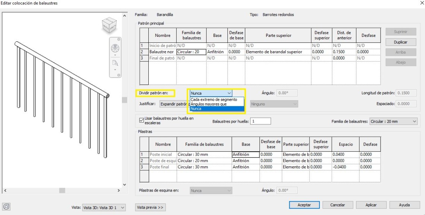Choose 'Ángulos mayores que' option

click(208, 104)
